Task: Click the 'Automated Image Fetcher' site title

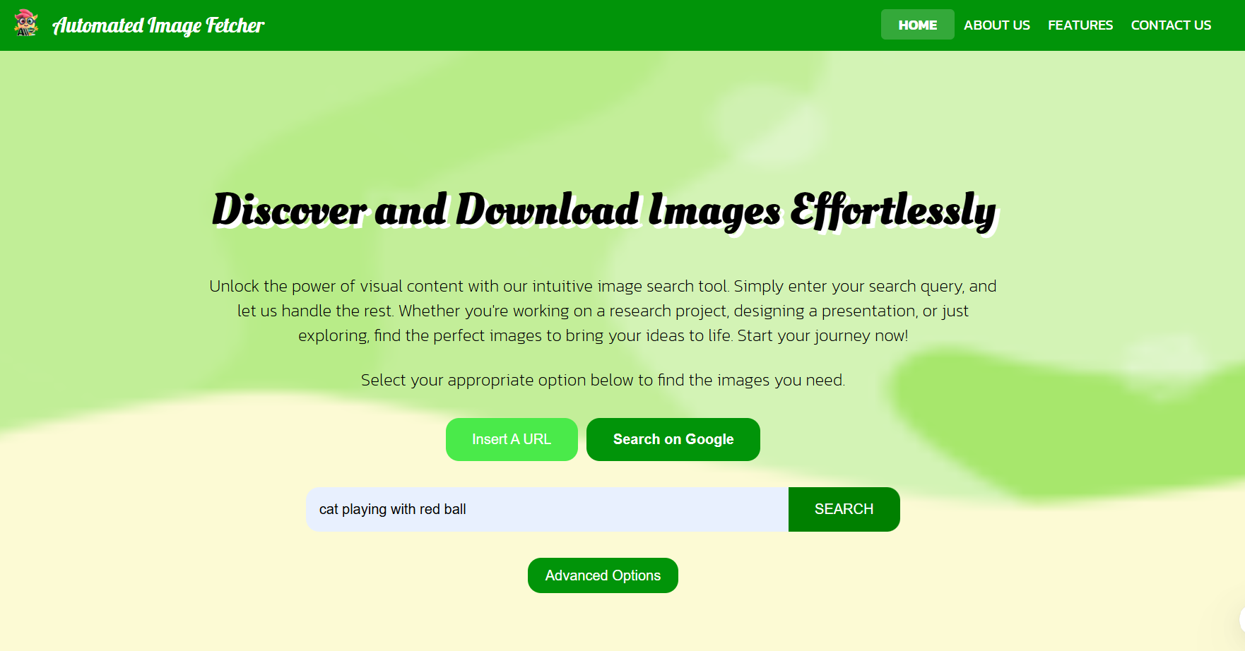Action: click(x=158, y=24)
